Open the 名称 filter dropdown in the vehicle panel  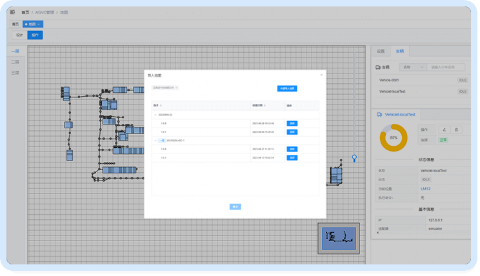pos(412,66)
